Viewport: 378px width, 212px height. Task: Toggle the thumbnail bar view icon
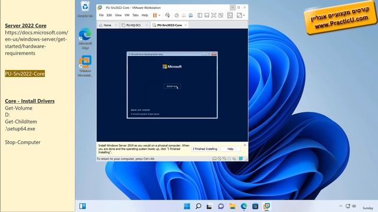(207, 15)
